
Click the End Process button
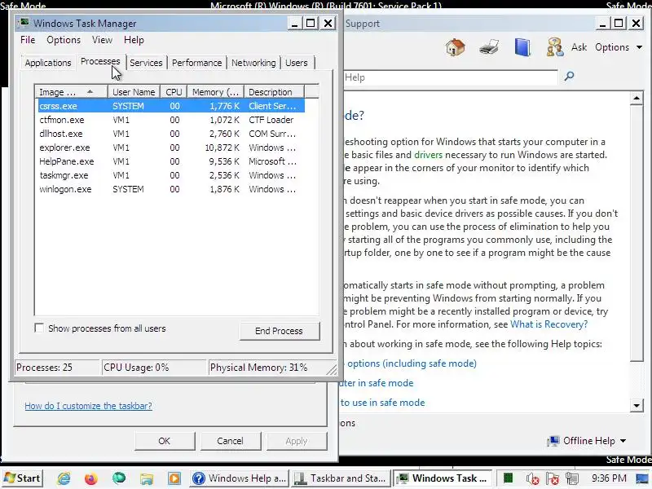click(279, 331)
